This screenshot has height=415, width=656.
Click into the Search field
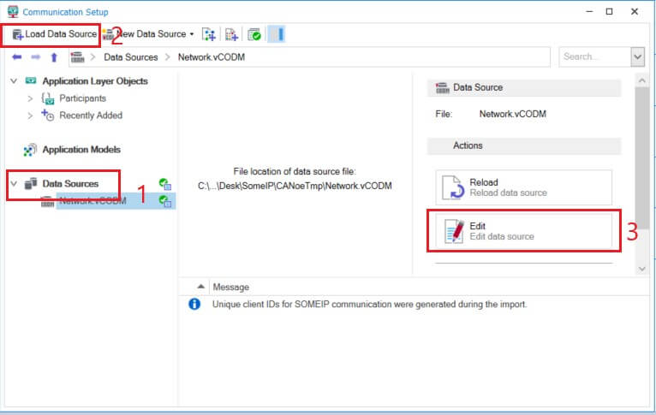coord(593,57)
